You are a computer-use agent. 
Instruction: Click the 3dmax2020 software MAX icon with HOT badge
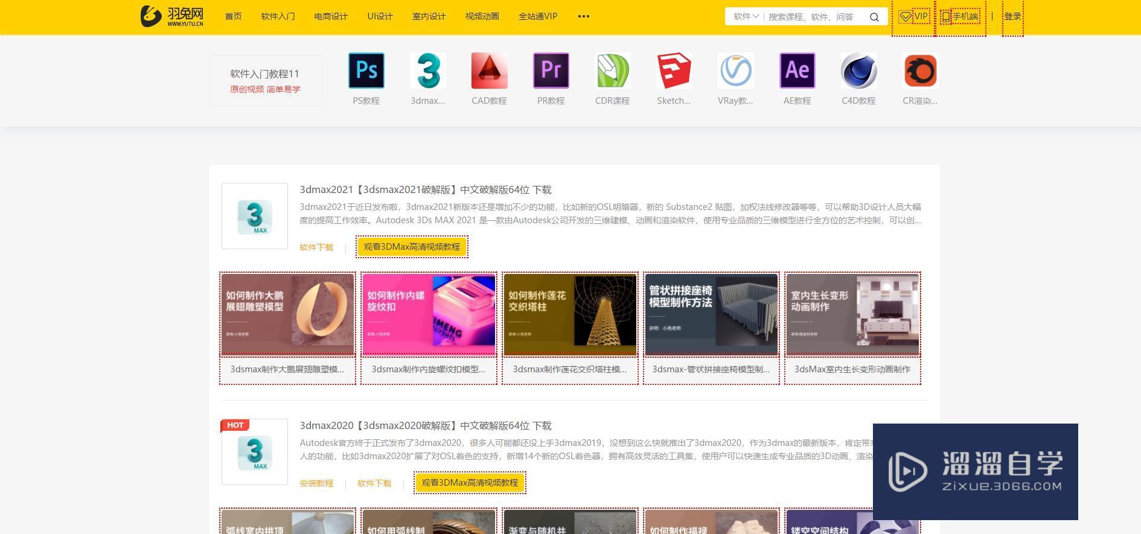[255, 452]
